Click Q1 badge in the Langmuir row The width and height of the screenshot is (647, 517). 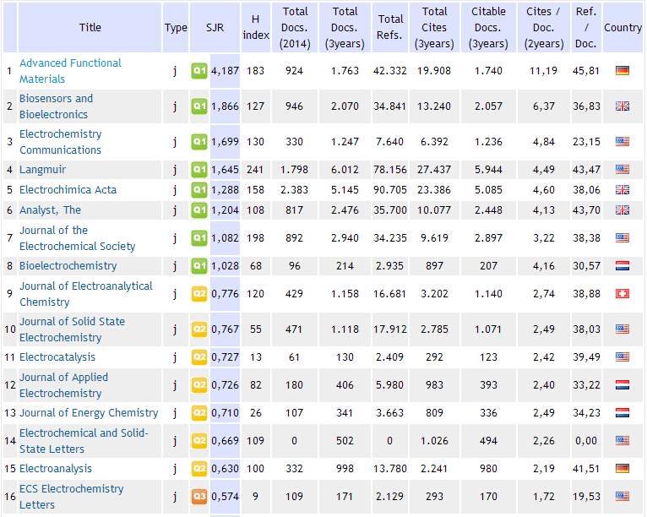[x=199, y=170]
